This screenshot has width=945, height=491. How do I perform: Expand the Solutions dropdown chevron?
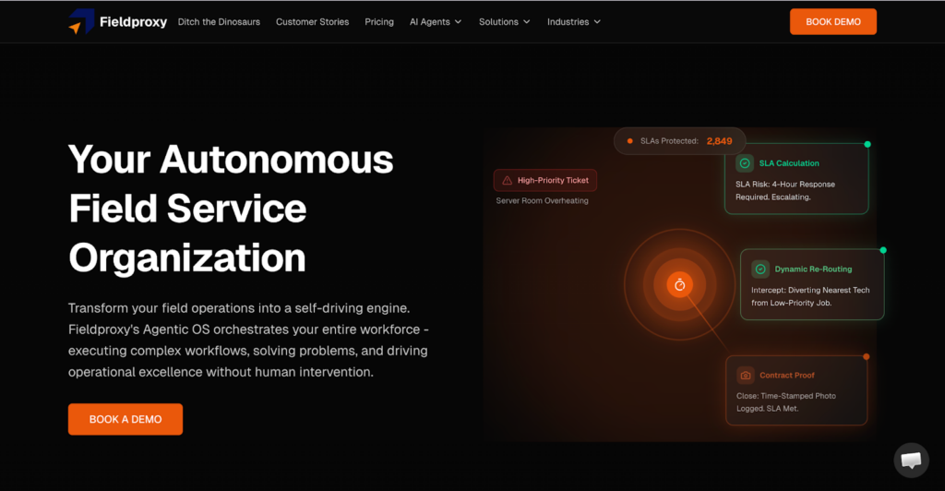[x=527, y=21]
